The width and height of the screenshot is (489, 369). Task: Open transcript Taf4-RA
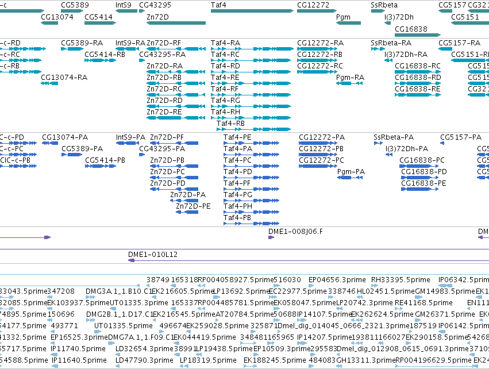pyautogui.click(x=225, y=43)
